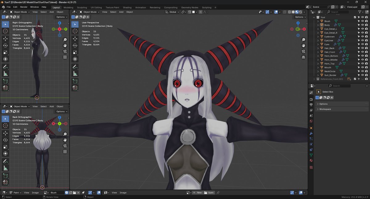This screenshot has height=199, width=370.
Task: Switch to the UV Editing workspace tab
Action: pos(96,7)
